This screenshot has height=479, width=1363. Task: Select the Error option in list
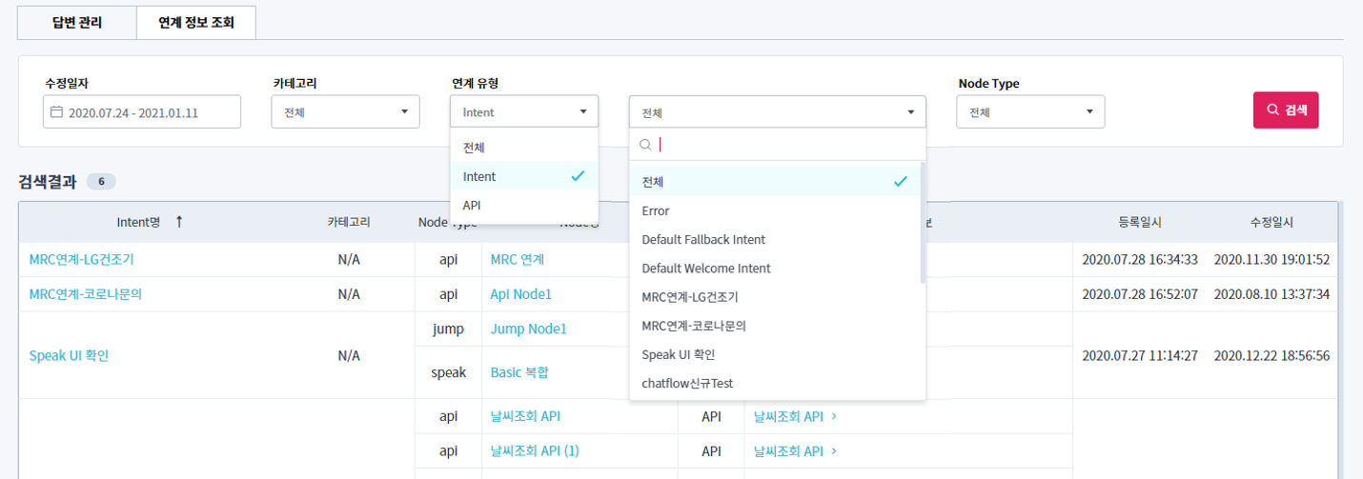pyautogui.click(x=656, y=210)
